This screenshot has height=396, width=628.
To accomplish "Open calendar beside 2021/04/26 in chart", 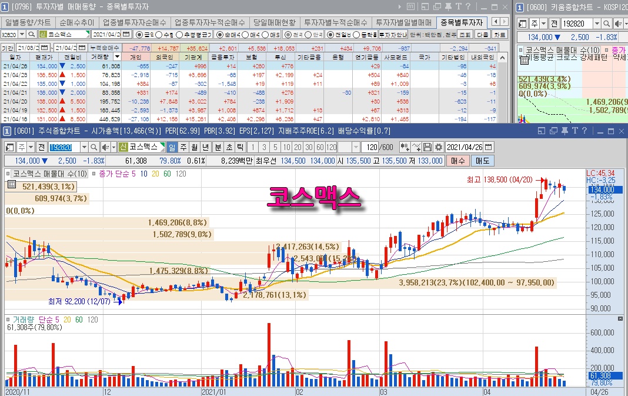I will pyautogui.click(x=489, y=148).
